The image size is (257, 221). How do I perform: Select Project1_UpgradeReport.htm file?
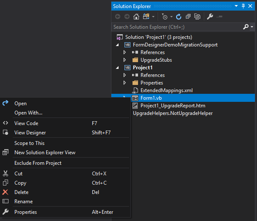click(173, 106)
